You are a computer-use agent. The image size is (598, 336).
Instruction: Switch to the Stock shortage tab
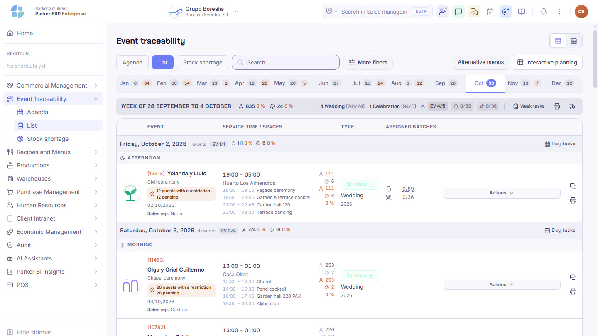pos(203,62)
